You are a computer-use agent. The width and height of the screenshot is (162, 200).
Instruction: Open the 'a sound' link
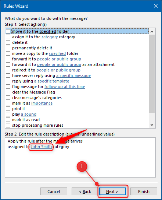pos(29,114)
